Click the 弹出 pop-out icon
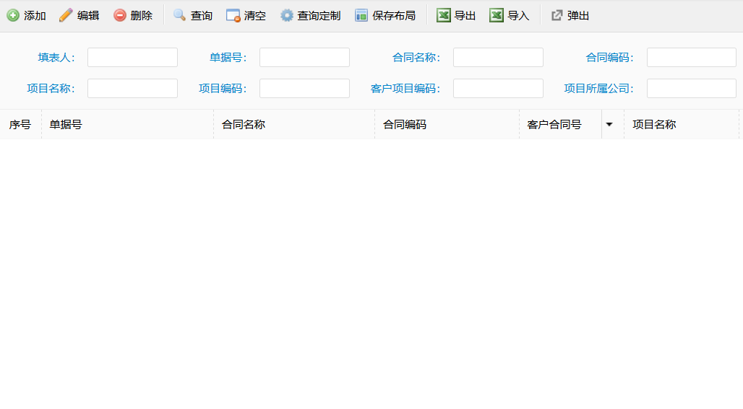This screenshot has height=409, width=743. 557,16
